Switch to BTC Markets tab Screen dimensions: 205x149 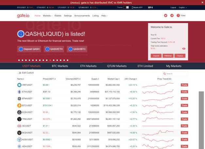60,66
